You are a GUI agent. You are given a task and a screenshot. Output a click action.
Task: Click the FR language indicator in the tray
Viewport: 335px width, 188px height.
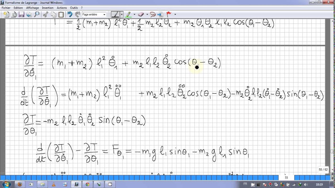click(245, 184)
